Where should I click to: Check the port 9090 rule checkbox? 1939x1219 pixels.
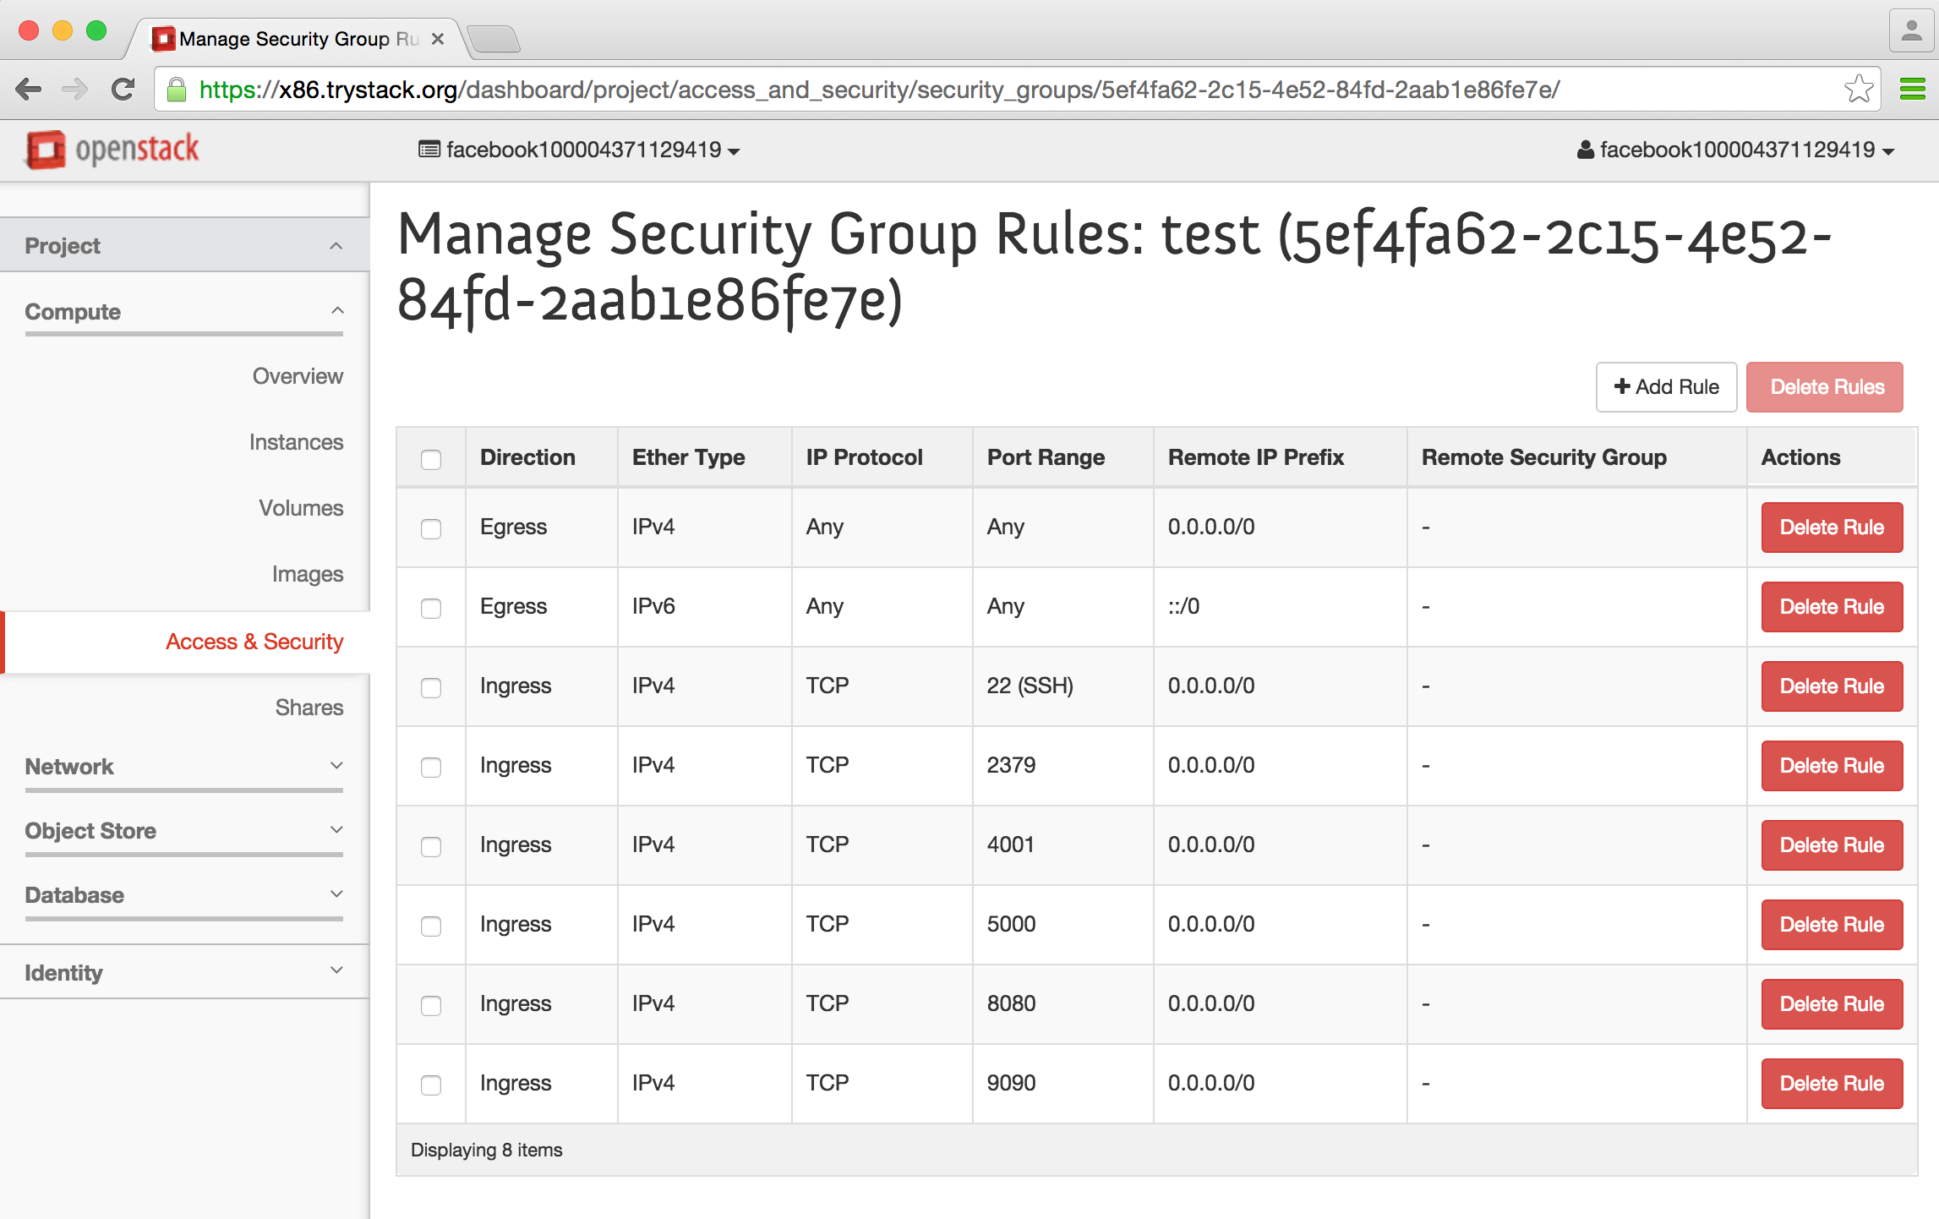click(x=431, y=1085)
